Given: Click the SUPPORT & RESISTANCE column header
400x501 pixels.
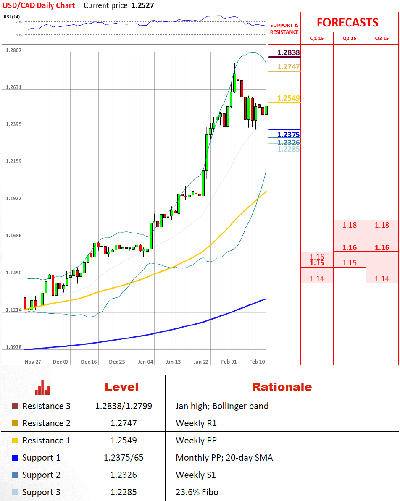Looking at the screenshot, I should 284,29.
